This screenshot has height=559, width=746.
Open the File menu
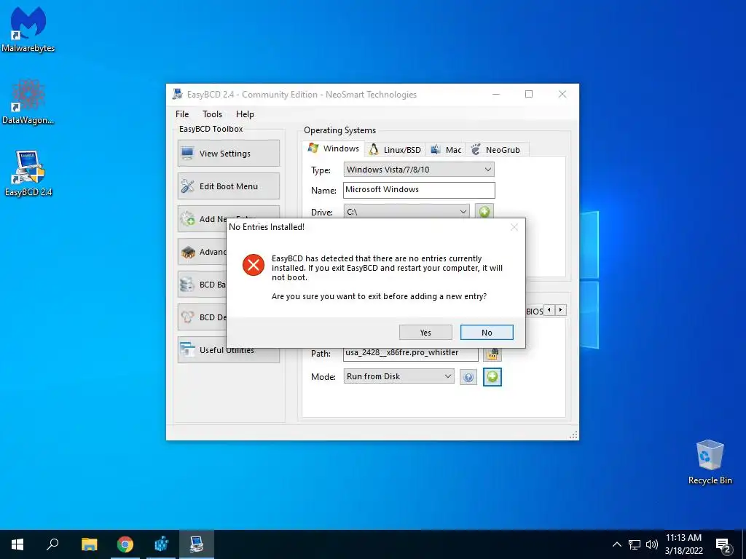click(181, 114)
